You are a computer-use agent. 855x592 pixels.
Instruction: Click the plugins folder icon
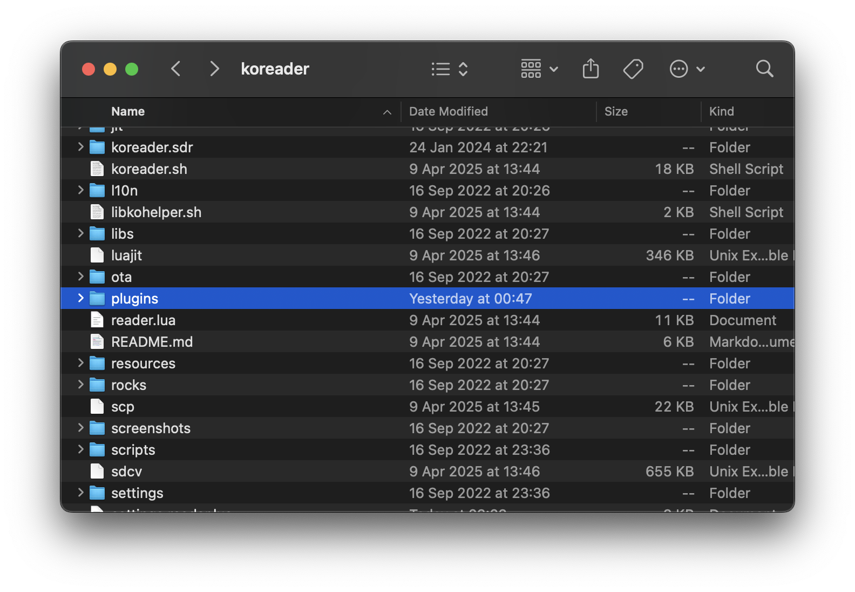pyautogui.click(x=97, y=298)
